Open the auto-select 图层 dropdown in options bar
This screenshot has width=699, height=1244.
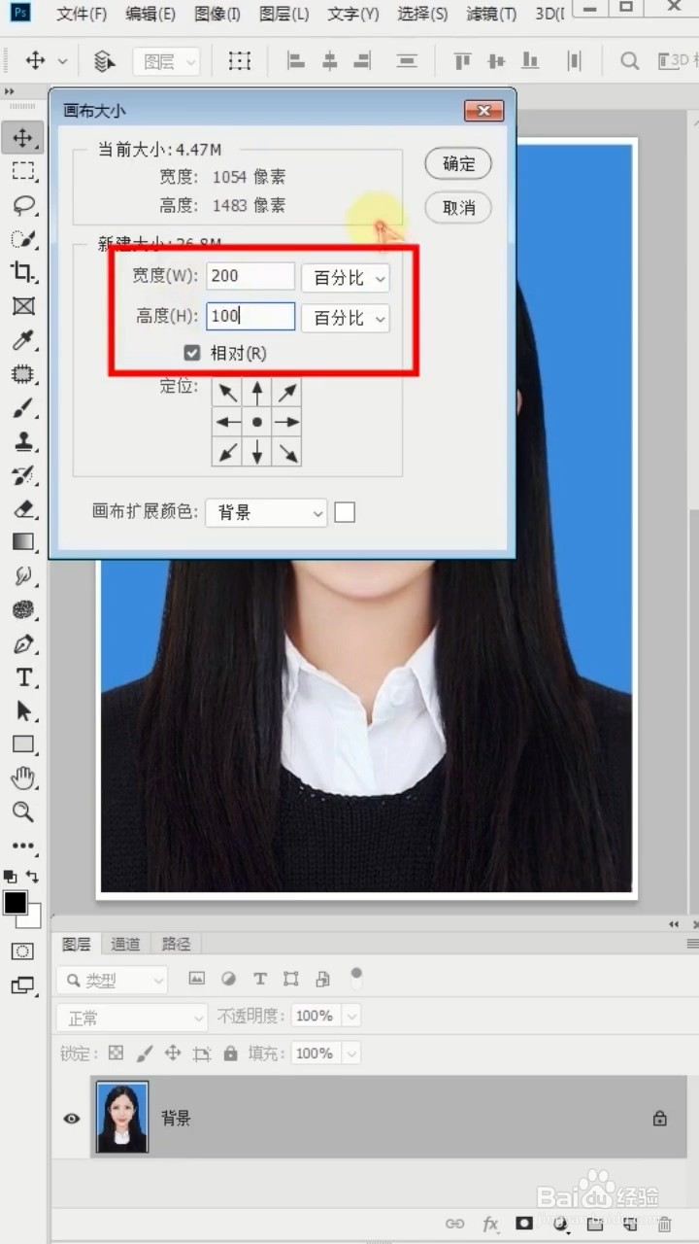coord(166,62)
